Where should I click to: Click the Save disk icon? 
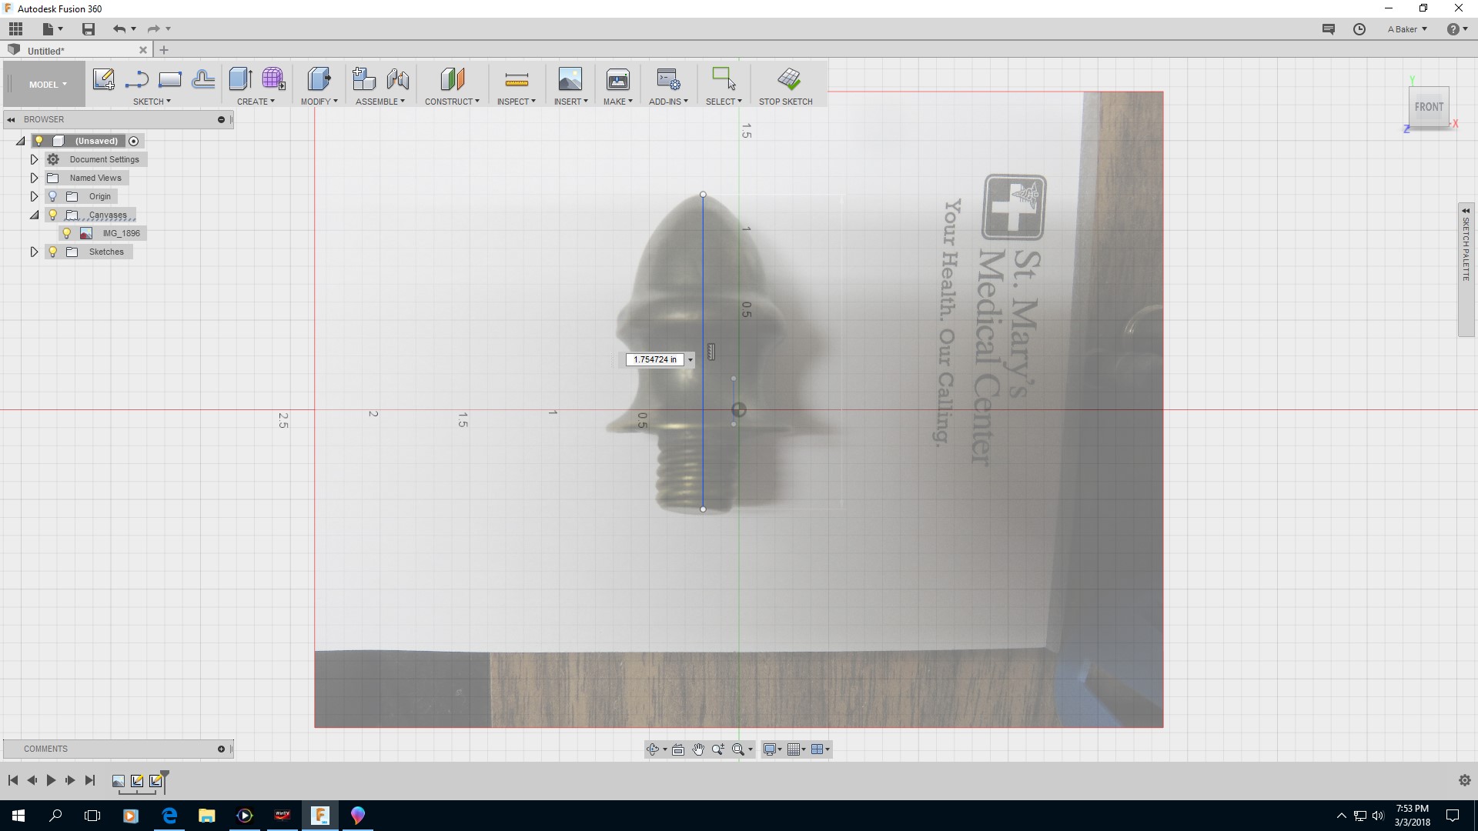pos(89,29)
